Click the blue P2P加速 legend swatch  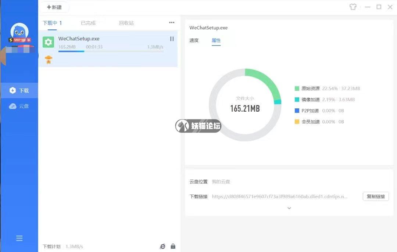(x=297, y=111)
